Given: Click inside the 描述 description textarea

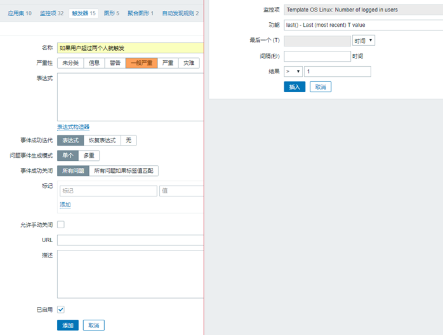Looking at the screenshot, I should click(x=130, y=274).
